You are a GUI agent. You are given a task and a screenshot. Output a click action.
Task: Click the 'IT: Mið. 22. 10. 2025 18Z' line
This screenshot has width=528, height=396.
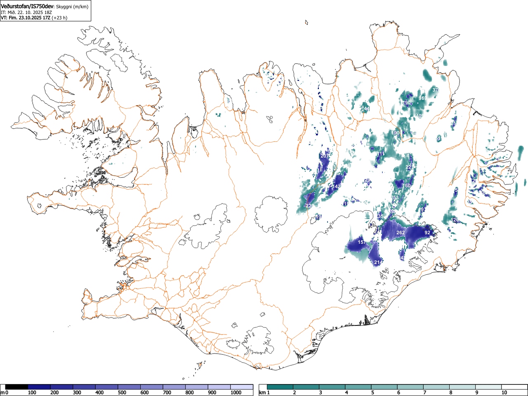point(26,12)
